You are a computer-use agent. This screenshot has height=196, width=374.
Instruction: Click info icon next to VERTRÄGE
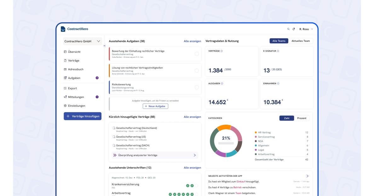click(x=222, y=51)
